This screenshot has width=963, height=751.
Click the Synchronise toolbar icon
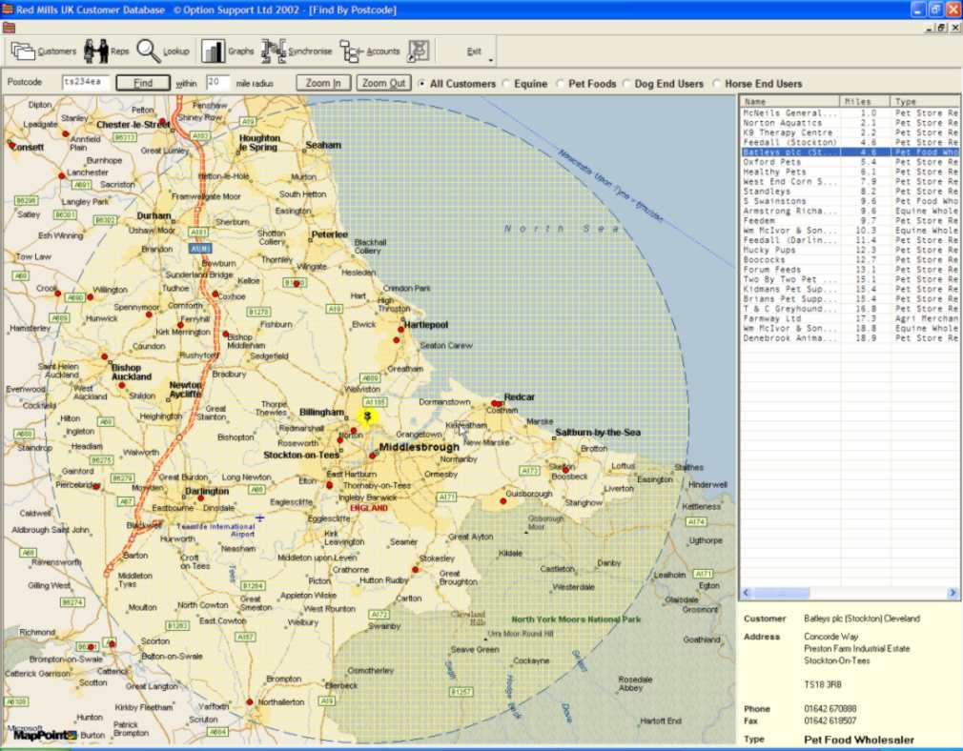[x=274, y=51]
